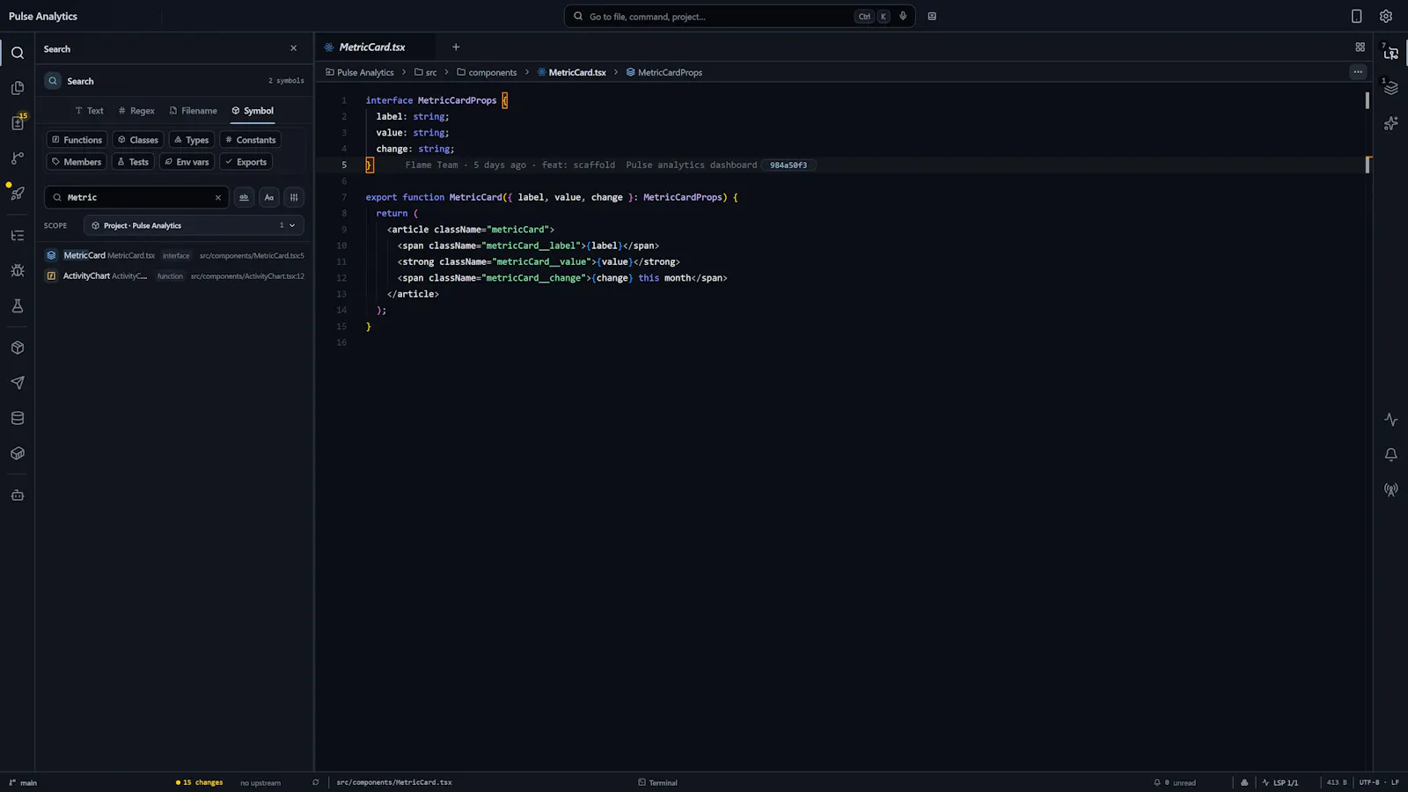Open the outline list icon in the sidebar
The height and width of the screenshot is (792, 1408).
(18, 236)
